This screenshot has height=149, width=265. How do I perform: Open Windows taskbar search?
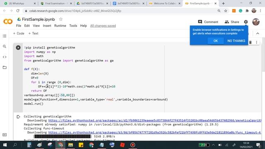click(x=15, y=145)
